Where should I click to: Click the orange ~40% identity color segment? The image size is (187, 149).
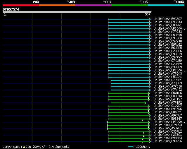tap(57, 5)
